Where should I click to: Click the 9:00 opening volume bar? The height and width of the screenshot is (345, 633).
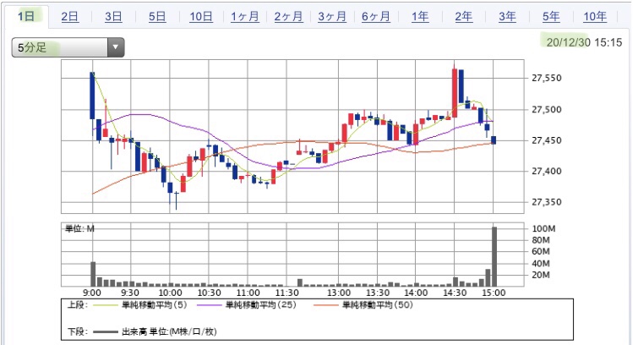click(x=93, y=274)
